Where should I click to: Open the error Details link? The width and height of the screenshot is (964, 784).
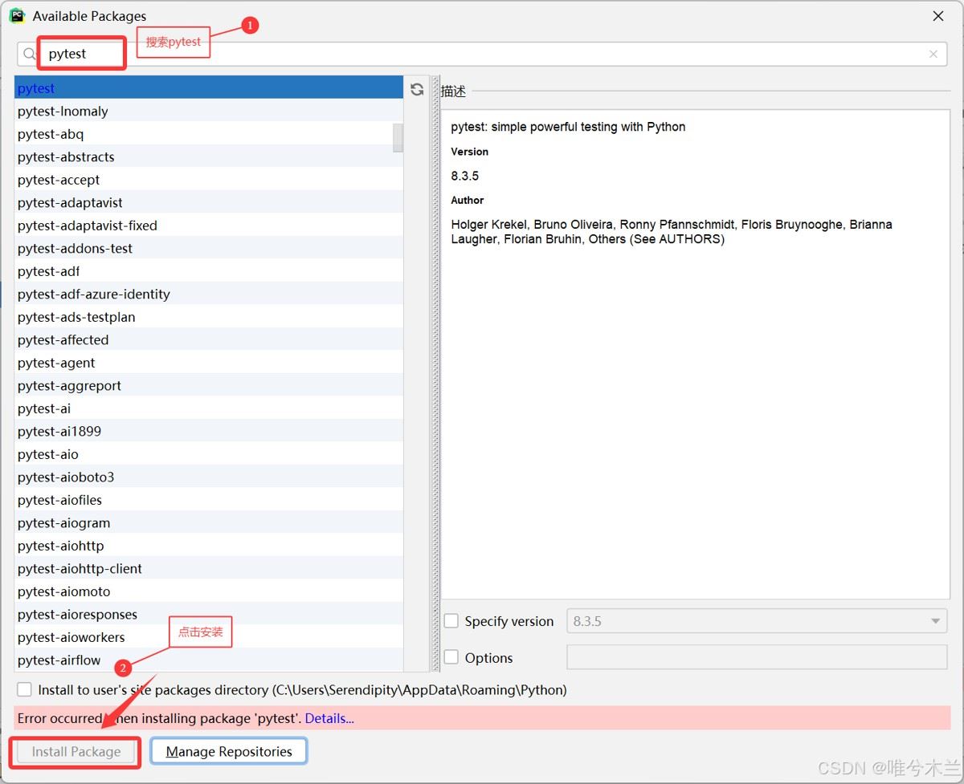click(329, 718)
